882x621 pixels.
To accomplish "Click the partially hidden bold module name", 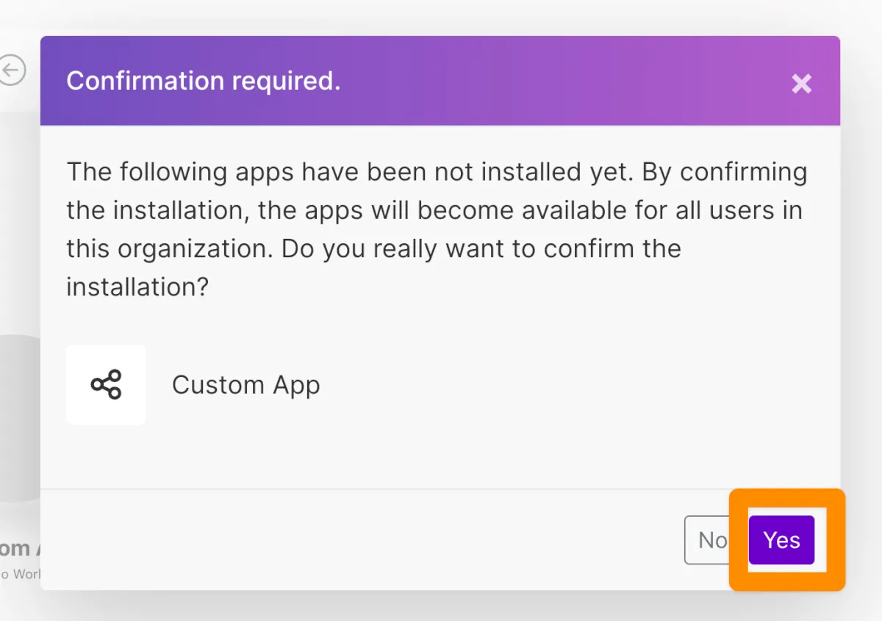I will tap(16, 548).
